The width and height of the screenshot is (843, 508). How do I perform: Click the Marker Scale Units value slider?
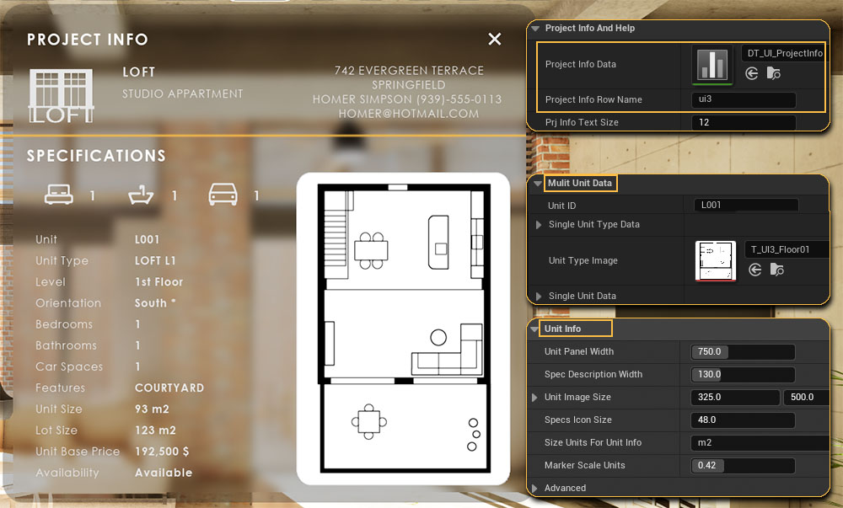click(743, 465)
